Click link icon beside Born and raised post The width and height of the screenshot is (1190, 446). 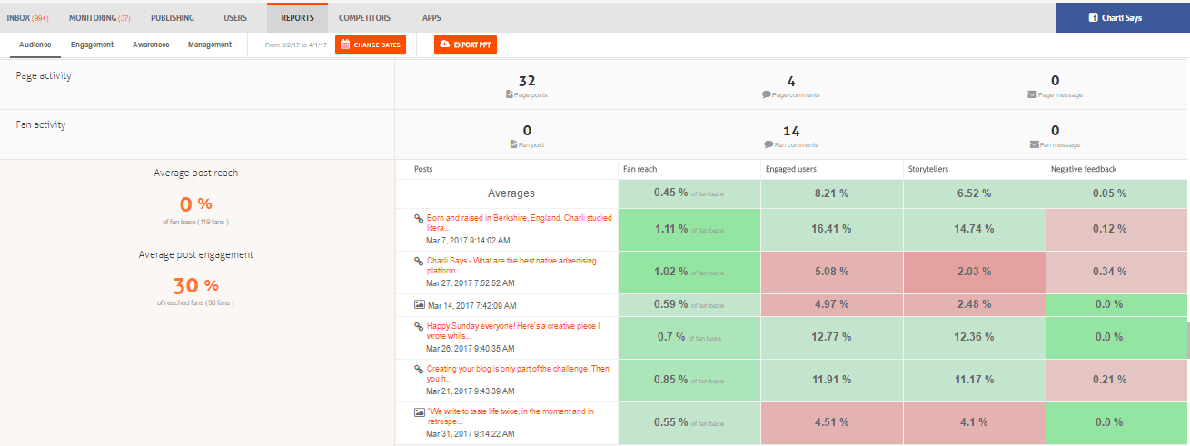(x=420, y=219)
